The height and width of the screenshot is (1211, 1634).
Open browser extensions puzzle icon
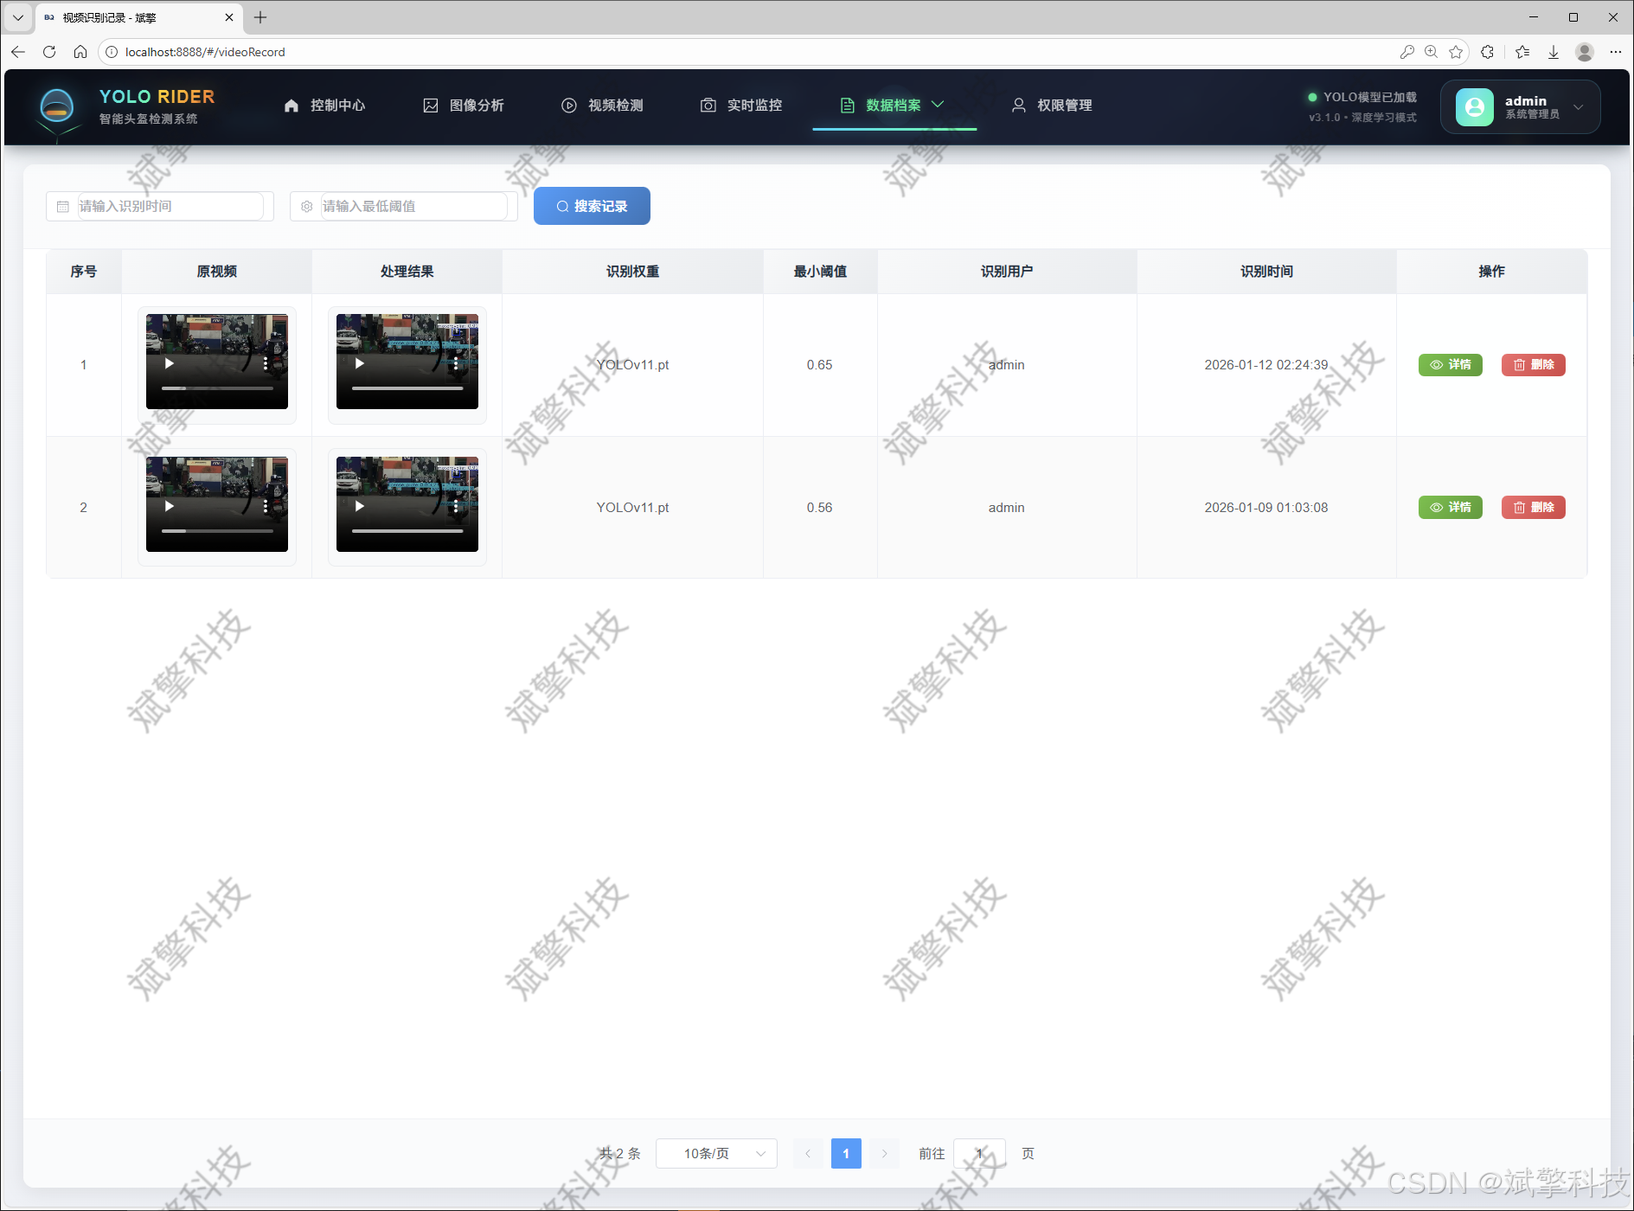point(1488,52)
